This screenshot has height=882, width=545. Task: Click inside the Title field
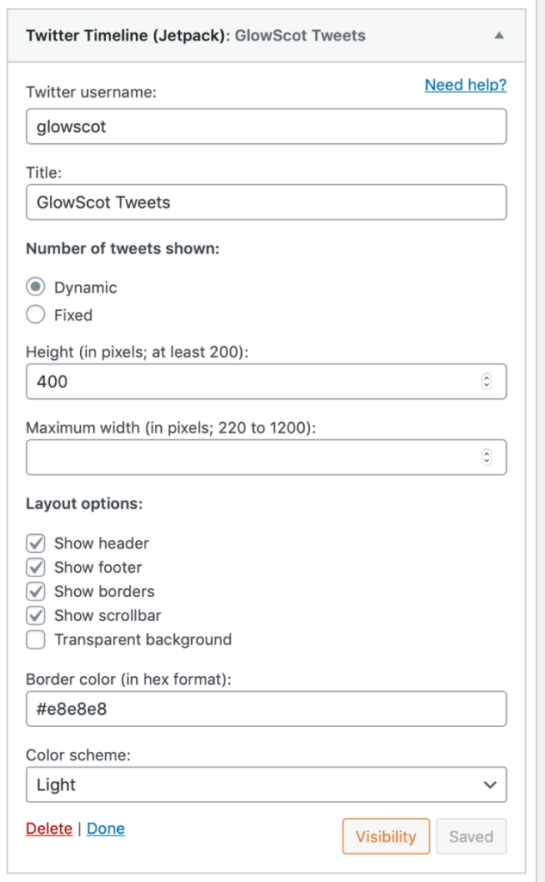(266, 202)
